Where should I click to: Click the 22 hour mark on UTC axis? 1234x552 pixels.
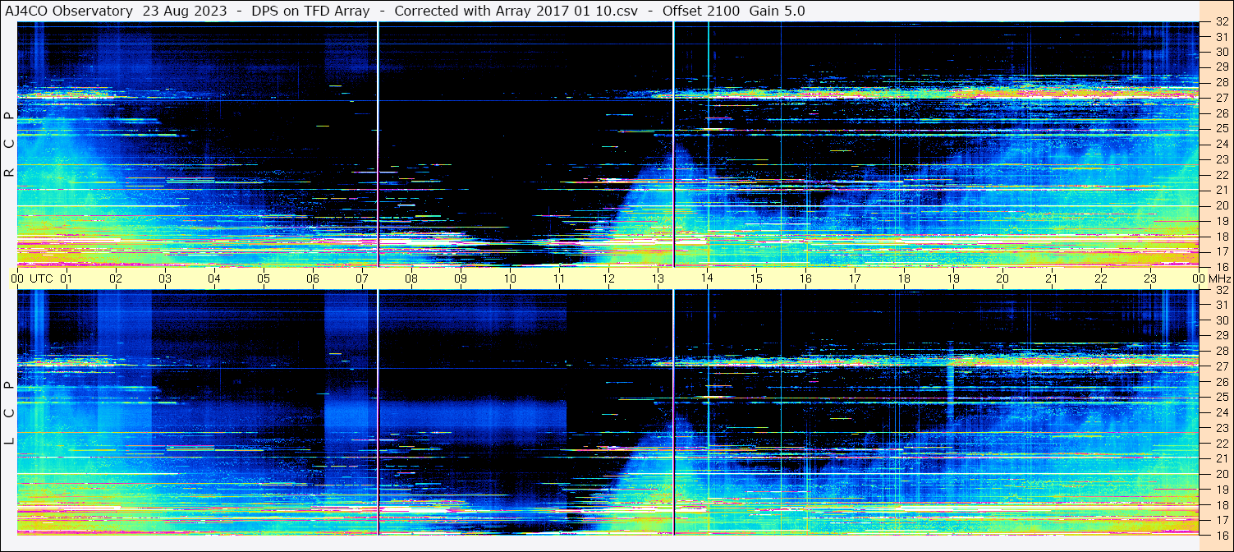1100,278
